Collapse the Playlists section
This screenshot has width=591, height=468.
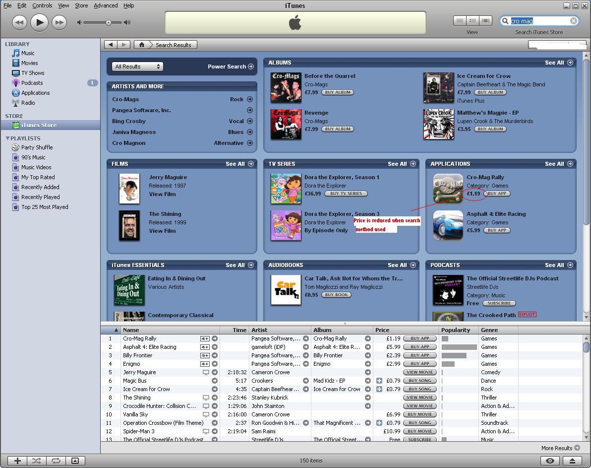[x=7, y=138]
